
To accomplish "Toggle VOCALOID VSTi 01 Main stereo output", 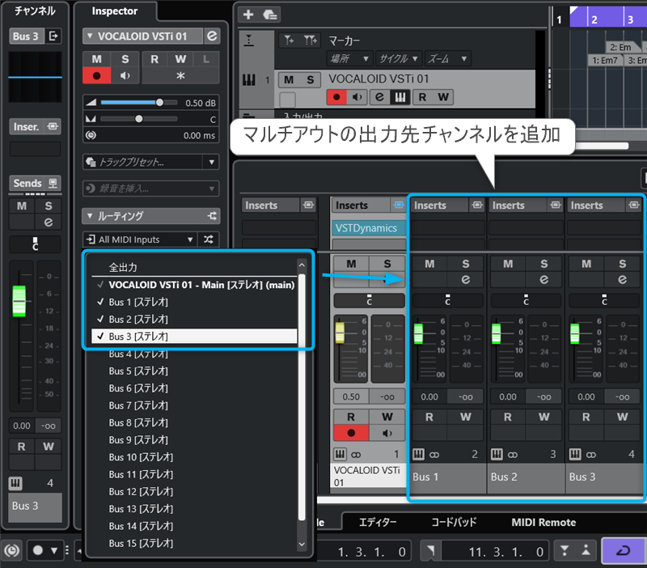I will coord(194,285).
